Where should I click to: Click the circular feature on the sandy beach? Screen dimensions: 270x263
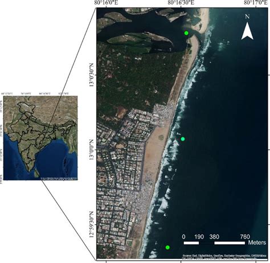(161, 137)
